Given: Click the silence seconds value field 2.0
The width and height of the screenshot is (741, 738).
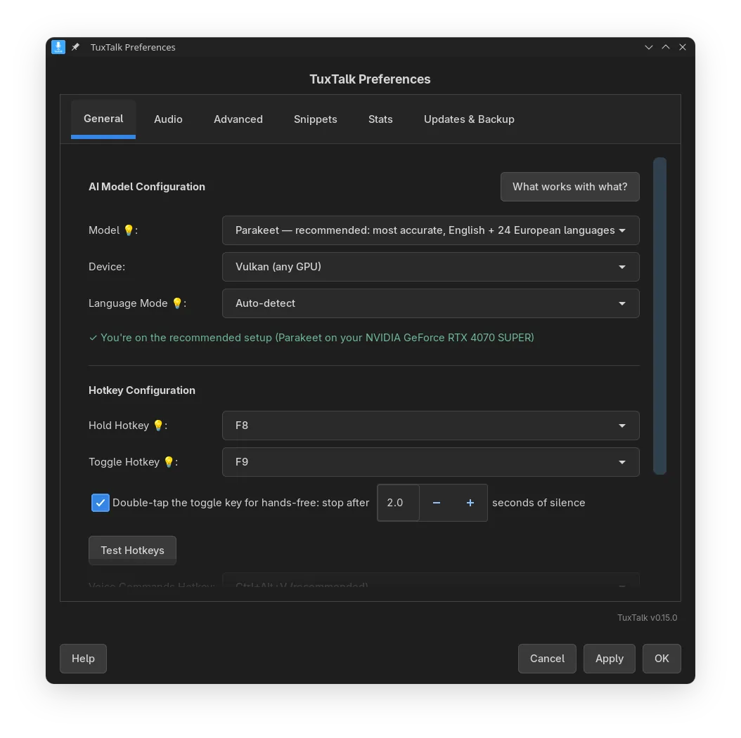Looking at the screenshot, I should [x=399, y=503].
